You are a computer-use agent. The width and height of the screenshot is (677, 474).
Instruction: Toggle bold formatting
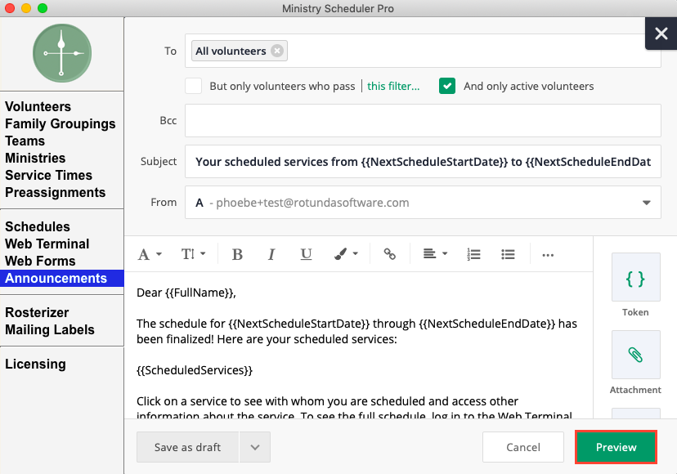tap(237, 254)
